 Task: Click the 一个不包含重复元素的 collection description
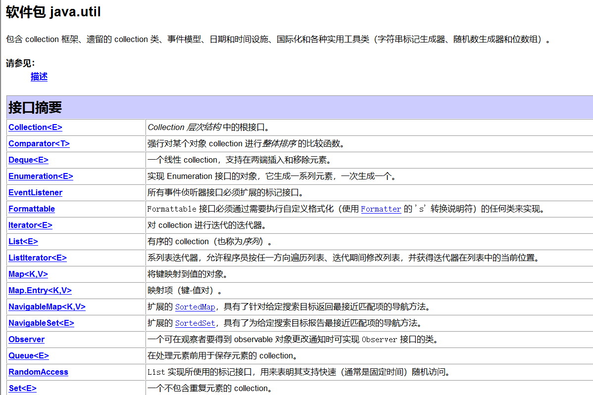[210, 388]
